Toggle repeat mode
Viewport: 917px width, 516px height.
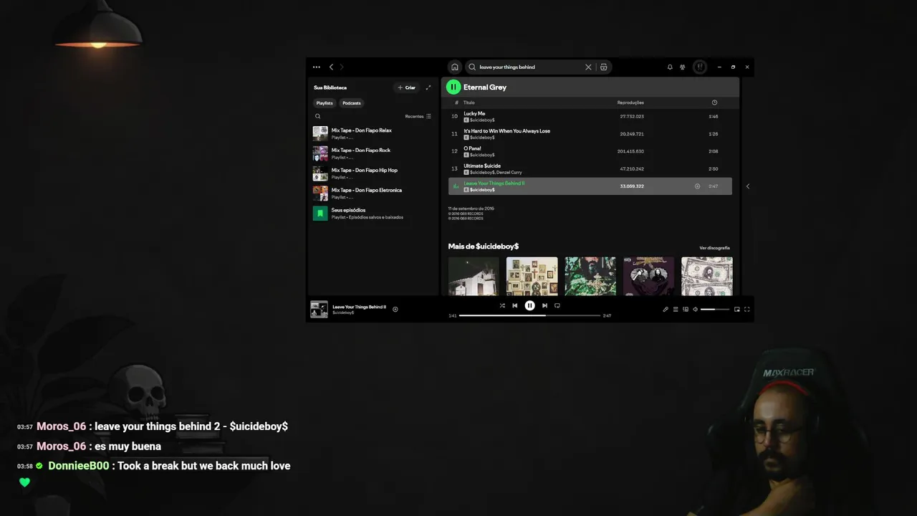click(557, 305)
